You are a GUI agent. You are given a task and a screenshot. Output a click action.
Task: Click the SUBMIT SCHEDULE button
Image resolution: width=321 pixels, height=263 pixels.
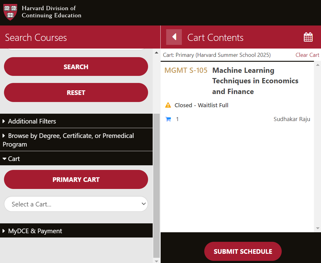click(243, 251)
